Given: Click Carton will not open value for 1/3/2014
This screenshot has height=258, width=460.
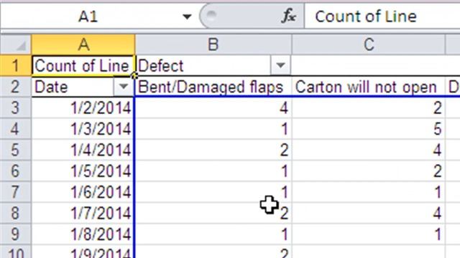Looking at the screenshot, I should click(369, 129).
